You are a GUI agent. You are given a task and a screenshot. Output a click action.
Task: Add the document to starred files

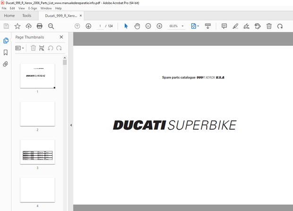(x=17, y=26)
